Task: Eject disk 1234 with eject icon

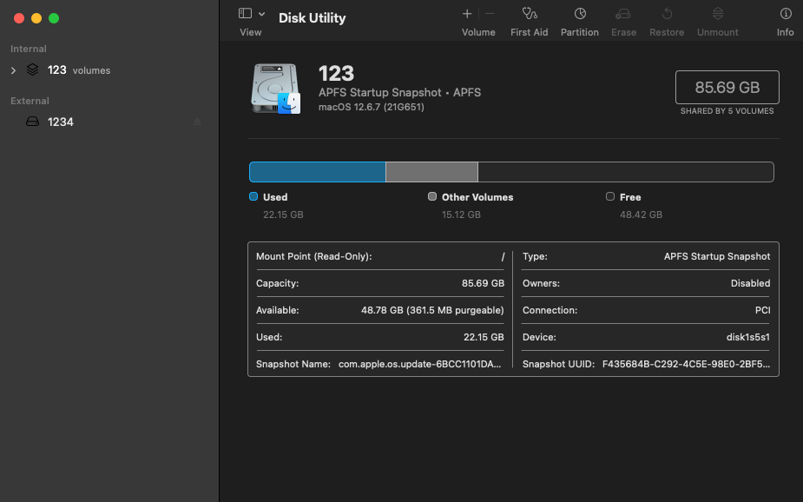Action: click(197, 122)
